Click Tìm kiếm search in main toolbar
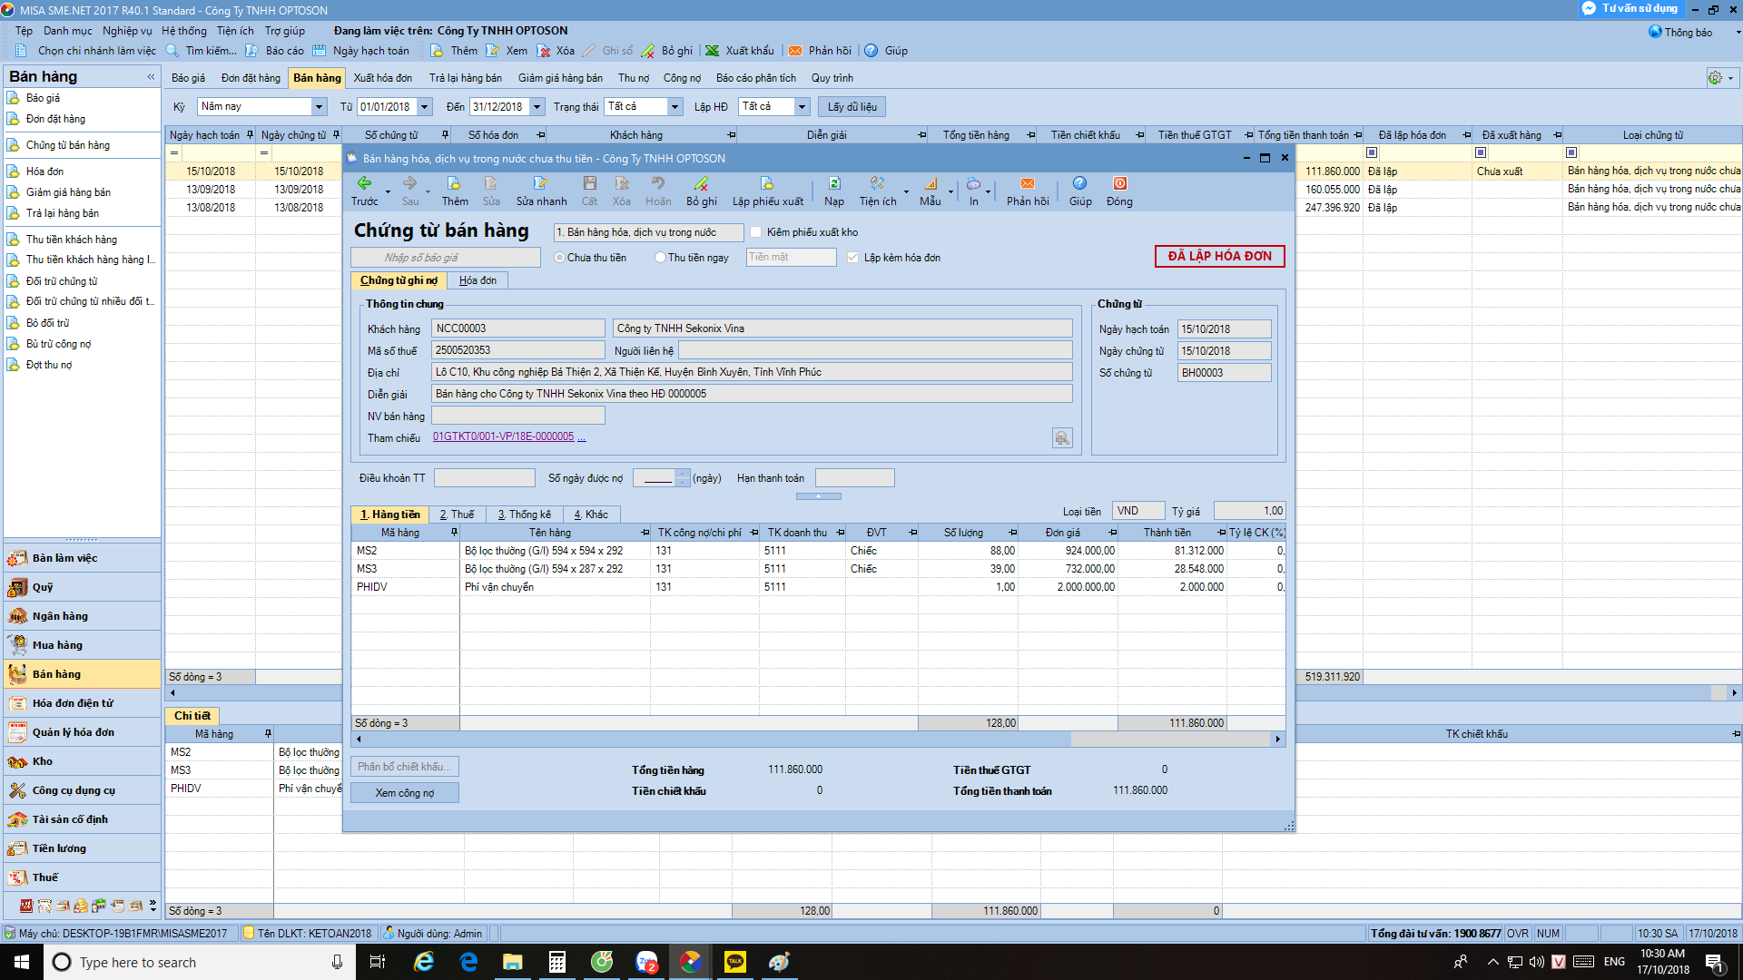The height and width of the screenshot is (980, 1743). point(201,51)
